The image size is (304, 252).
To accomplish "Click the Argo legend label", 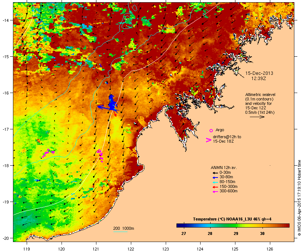I will pyautogui.click(x=220, y=130).
